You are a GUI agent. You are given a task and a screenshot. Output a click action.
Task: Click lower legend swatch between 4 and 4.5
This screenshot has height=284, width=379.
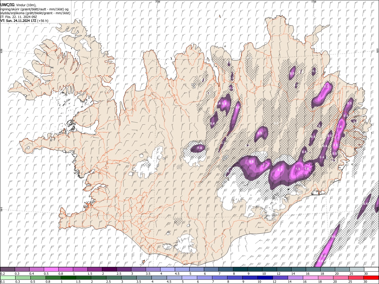pyautogui.click(x=159, y=277)
